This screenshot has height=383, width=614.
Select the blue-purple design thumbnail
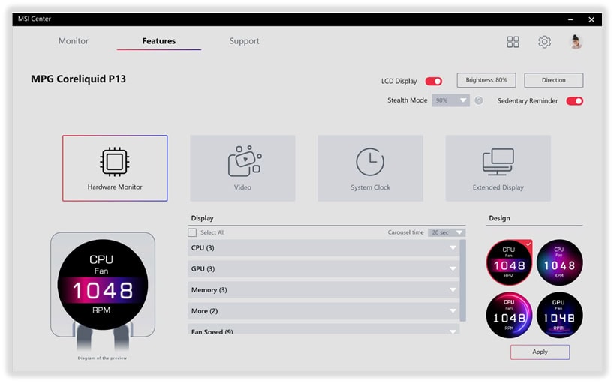click(559, 262)
